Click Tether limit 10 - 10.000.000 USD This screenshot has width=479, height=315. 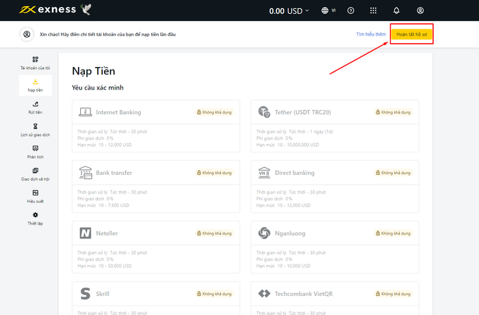tap(298, 145)
